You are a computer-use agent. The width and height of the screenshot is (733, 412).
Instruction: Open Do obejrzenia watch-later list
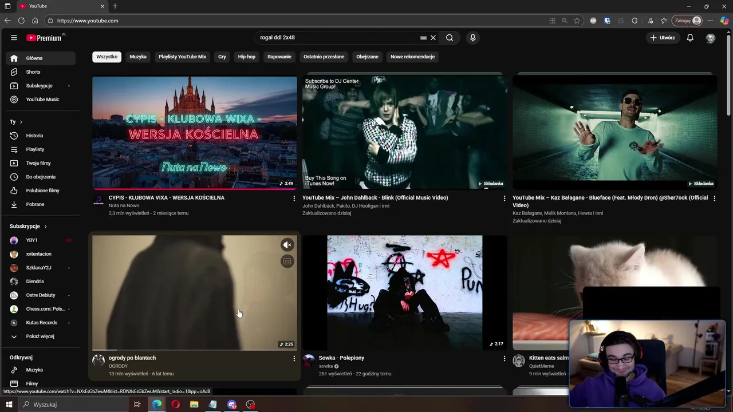coord(41,177)
